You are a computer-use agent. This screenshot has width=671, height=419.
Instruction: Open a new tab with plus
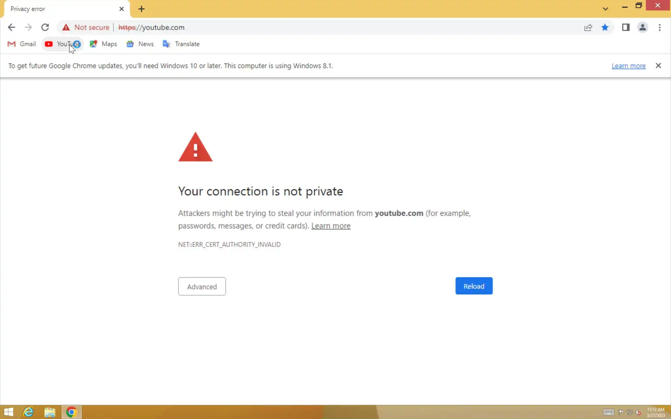click(x=142, y=9)
